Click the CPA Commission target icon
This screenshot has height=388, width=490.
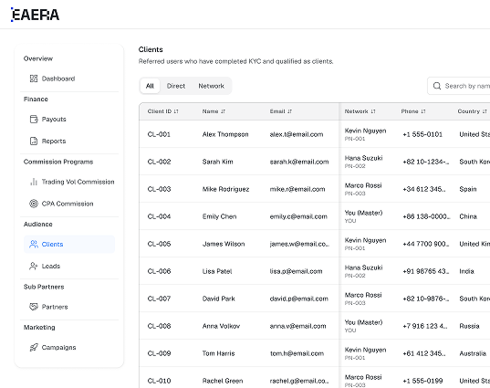coord(34,204)
